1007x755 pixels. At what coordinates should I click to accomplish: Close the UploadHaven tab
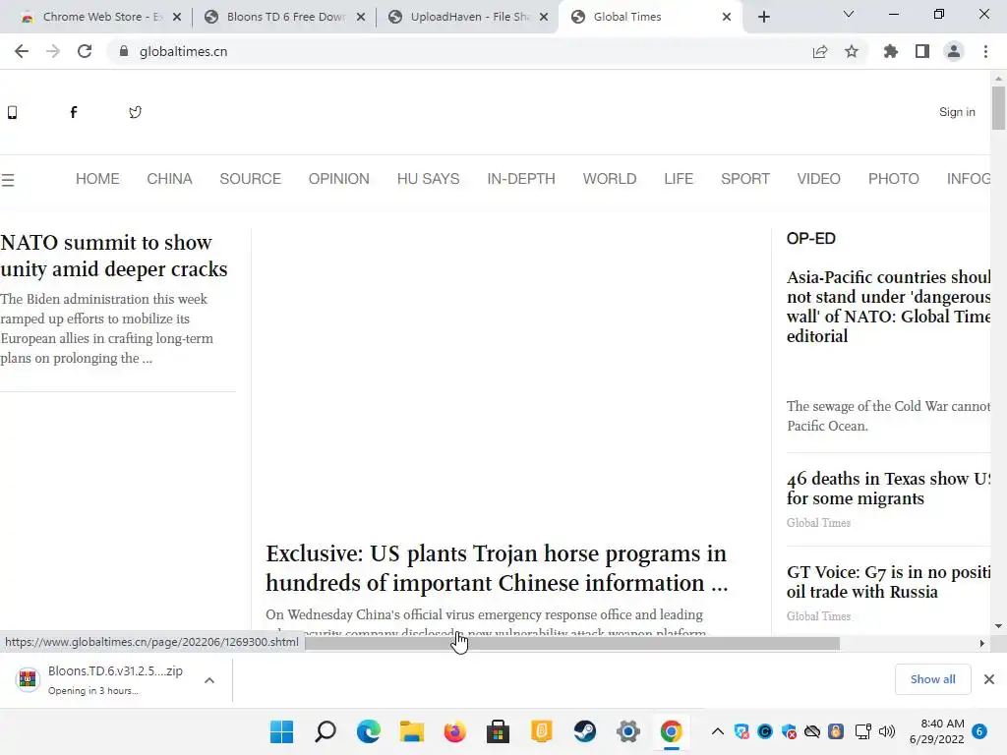coord(544,17)
